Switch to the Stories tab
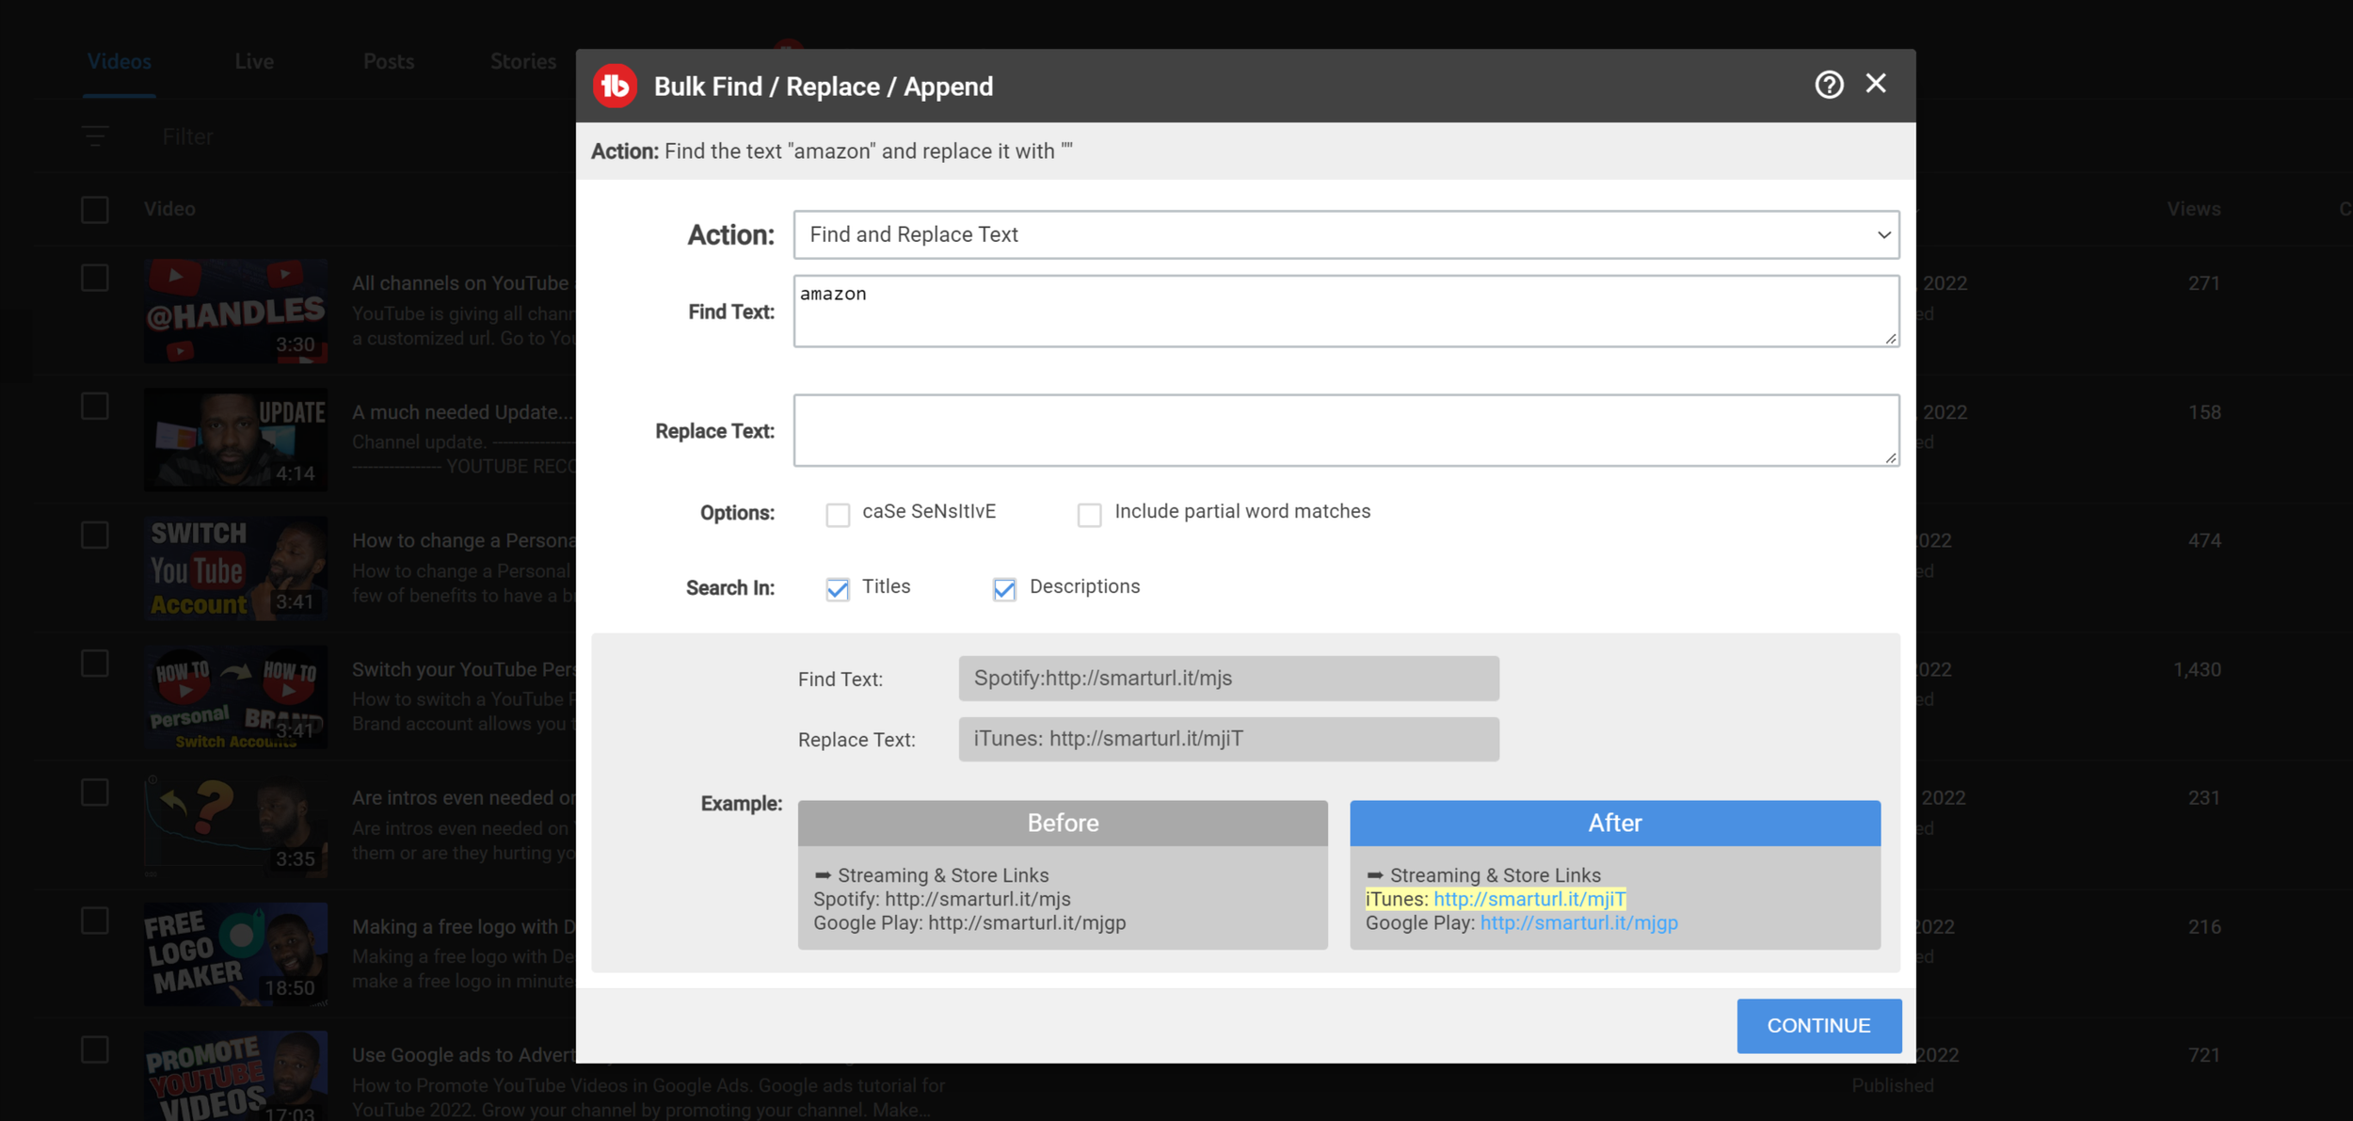The height and width of the screenshot is (1121, 2353). pyautogui.click(x=523, y=62)
